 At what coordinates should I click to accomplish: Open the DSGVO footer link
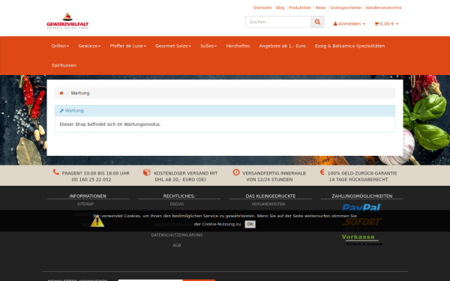(177, 204)
